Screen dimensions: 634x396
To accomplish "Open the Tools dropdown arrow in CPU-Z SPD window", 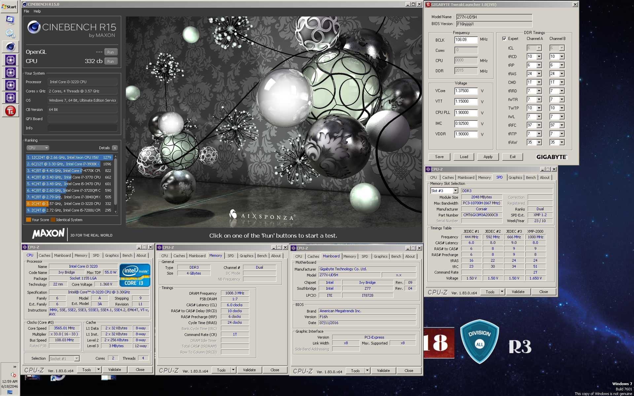I will 502,292.
